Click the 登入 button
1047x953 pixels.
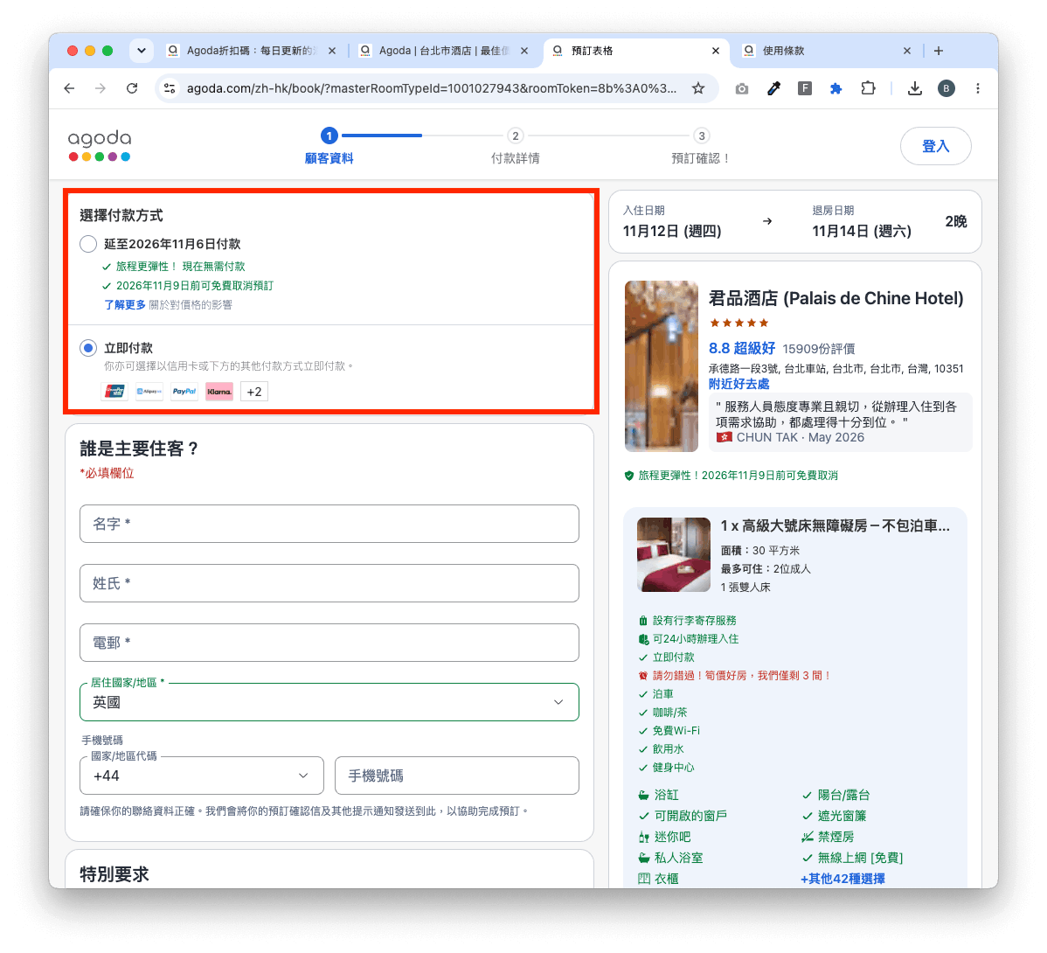click(935, 146)
